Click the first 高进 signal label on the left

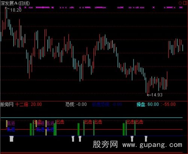click(x=11, y=123)
